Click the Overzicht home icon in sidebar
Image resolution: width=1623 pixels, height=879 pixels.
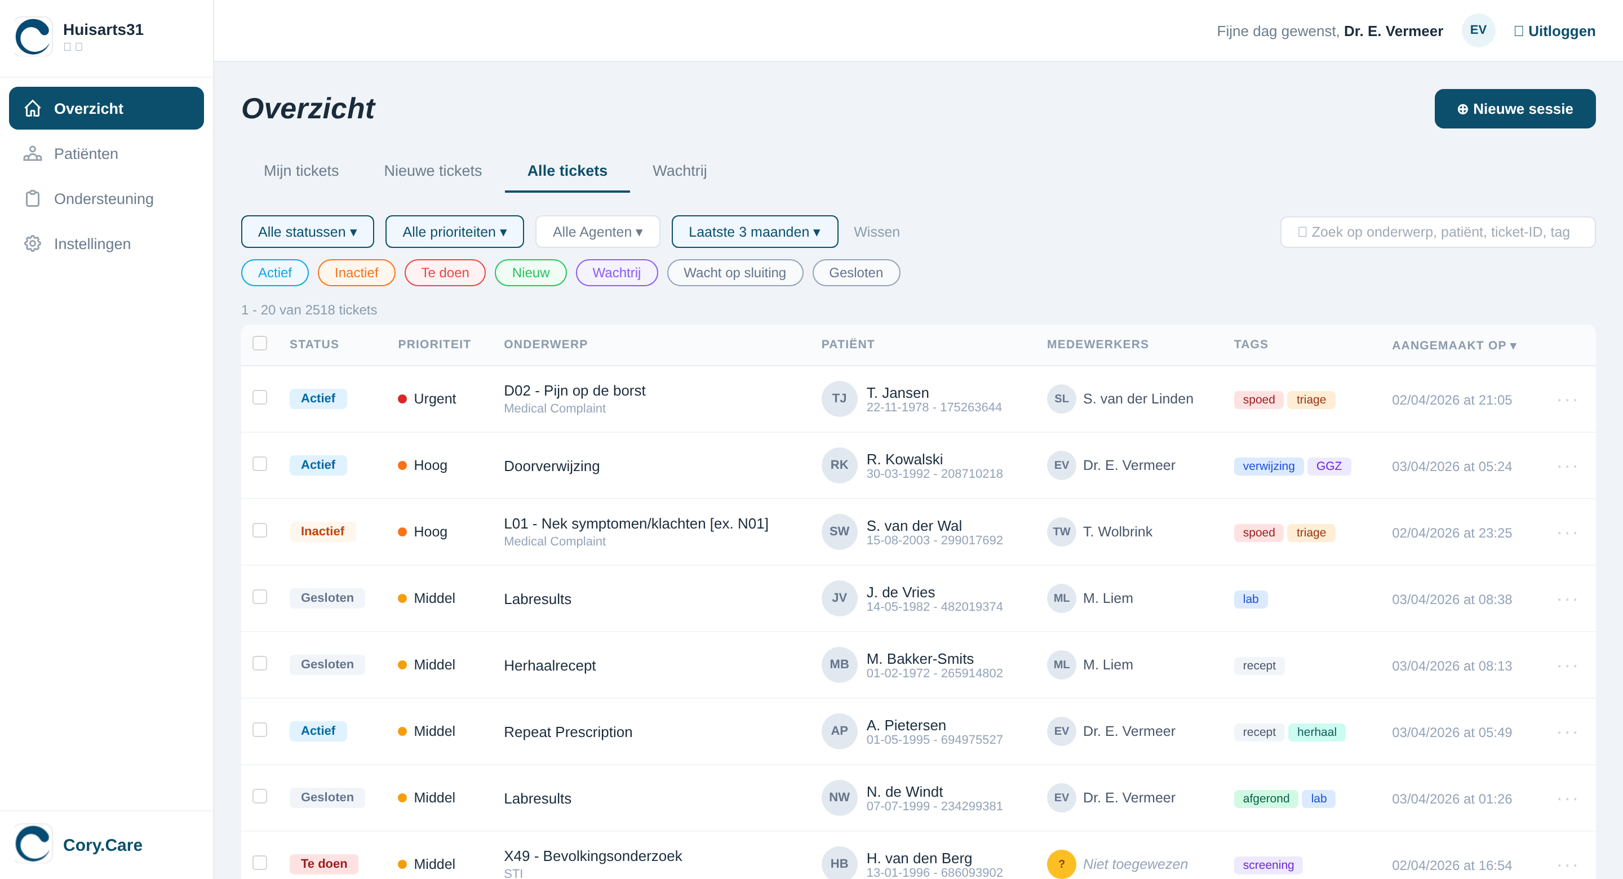coord(33,108)
